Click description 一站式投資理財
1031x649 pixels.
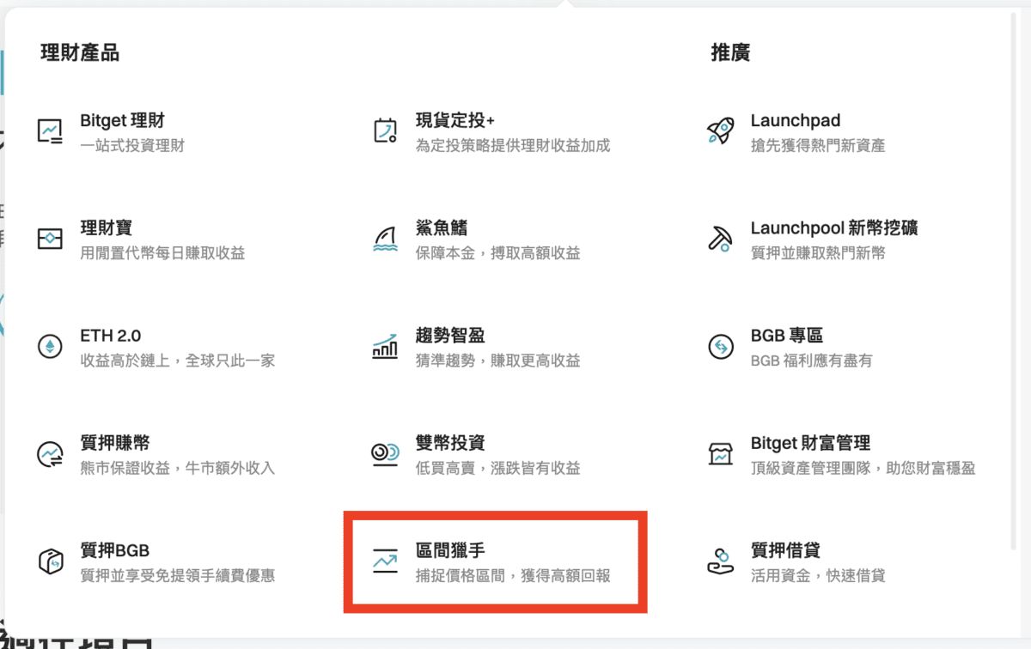point(132,146)
